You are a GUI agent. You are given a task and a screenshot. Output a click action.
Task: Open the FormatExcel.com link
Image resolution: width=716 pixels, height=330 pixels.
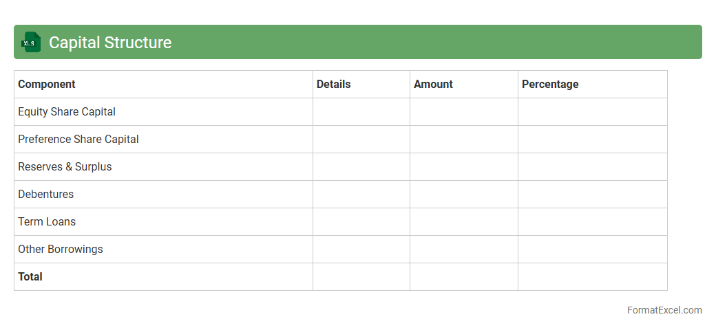coord(664,310)
